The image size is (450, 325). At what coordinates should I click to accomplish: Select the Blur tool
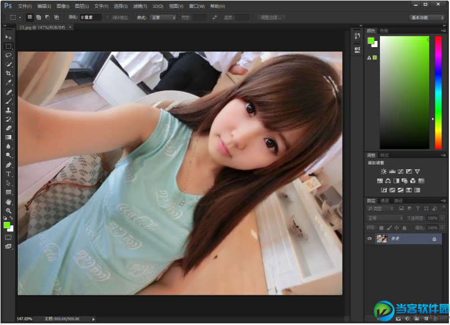click(x=8, y=146)
